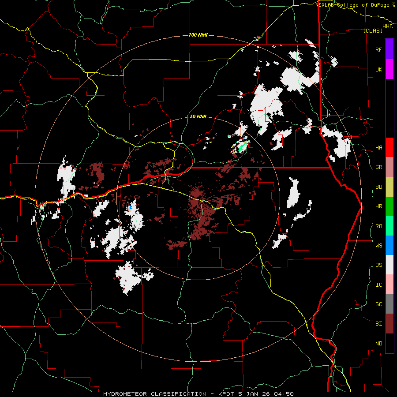Click the [CLAS] units label
The height and width of the screenshot is (397, 397).
click(373, 30)
